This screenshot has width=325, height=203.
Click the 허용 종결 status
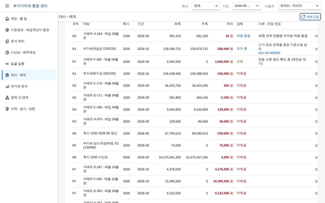tap(243, 36)
